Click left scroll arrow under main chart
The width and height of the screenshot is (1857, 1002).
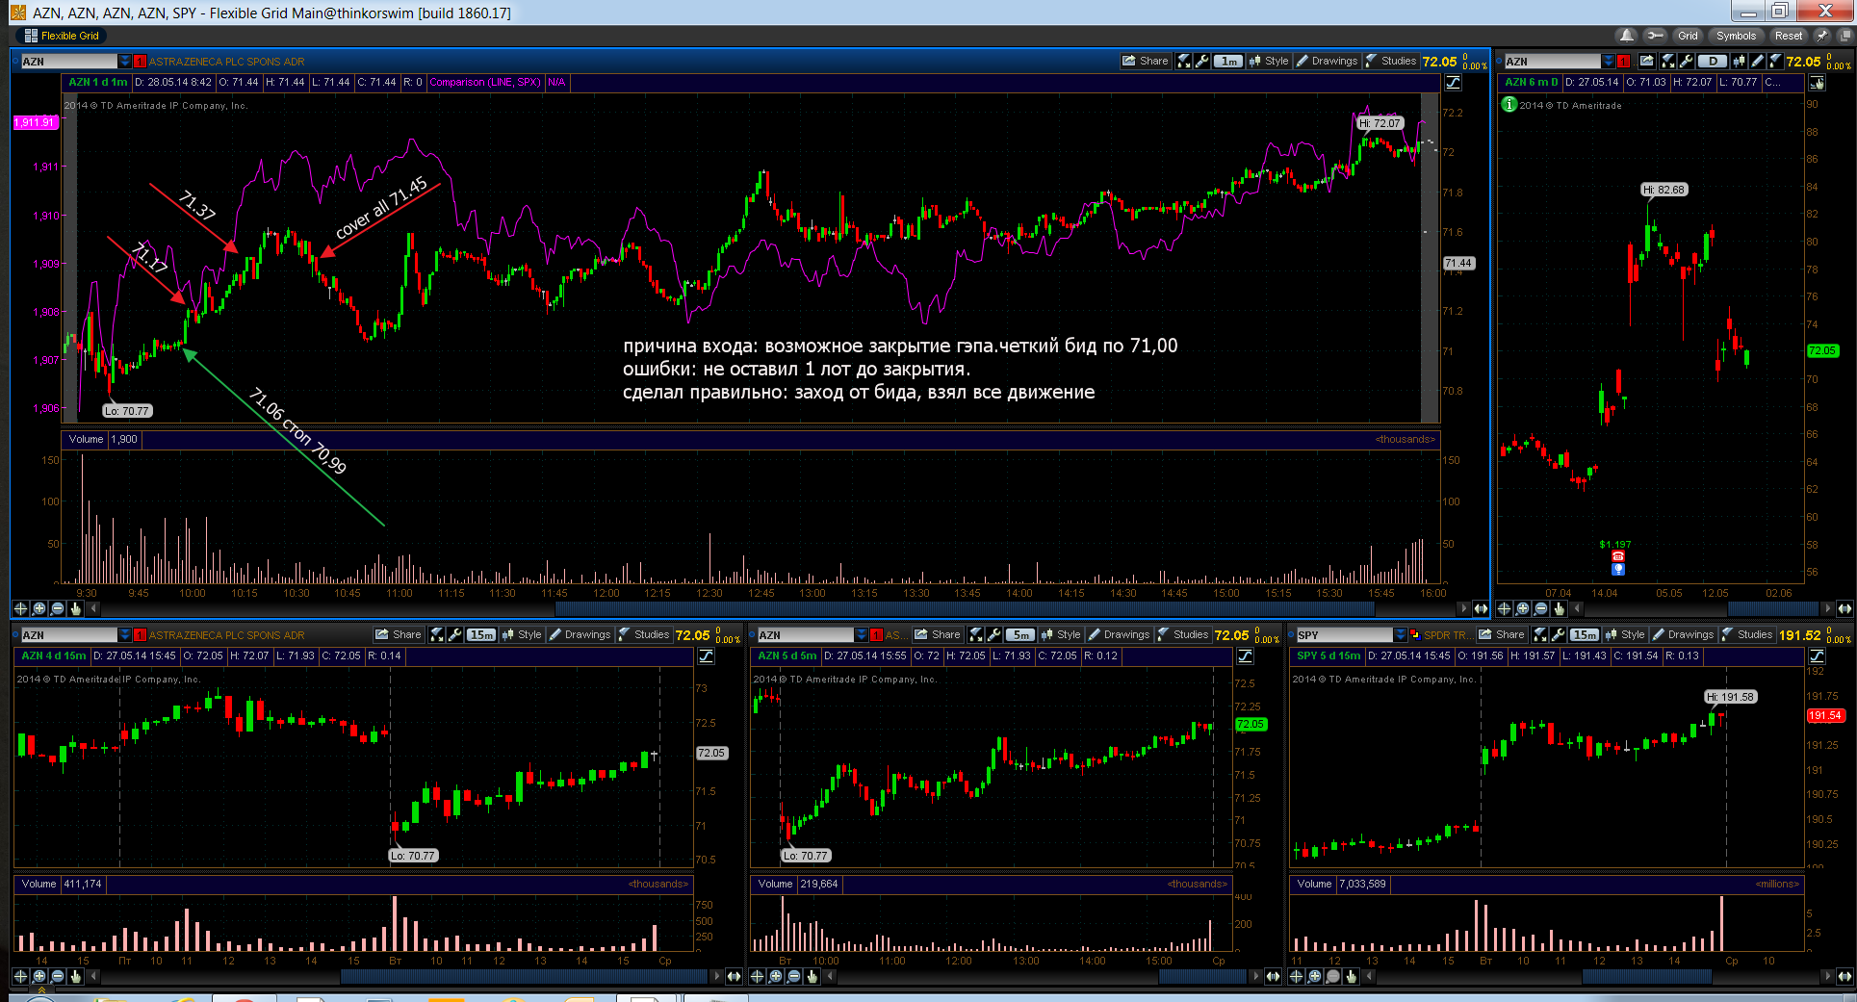(93, 608)
